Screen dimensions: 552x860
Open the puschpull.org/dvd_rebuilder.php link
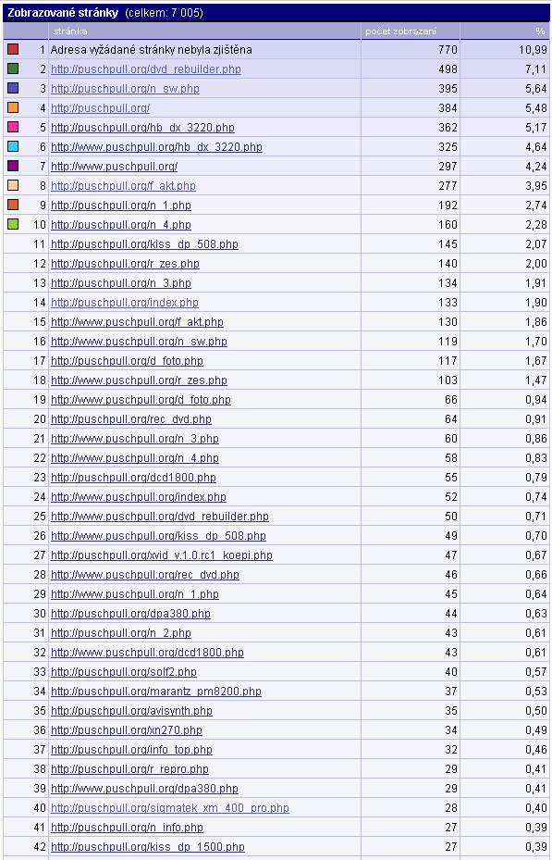pos(146,69)
